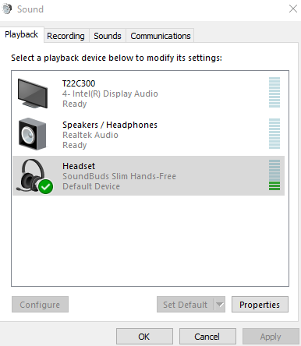This screenshot has width=301, height=346.
Task: Click the Cancel button
Action: tap(207, 337)
